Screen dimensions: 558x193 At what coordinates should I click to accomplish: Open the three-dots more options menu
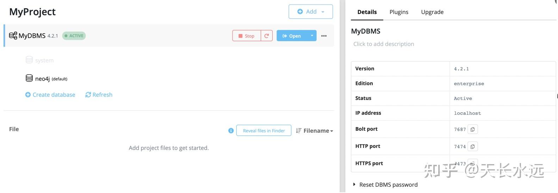coord(324,36)
